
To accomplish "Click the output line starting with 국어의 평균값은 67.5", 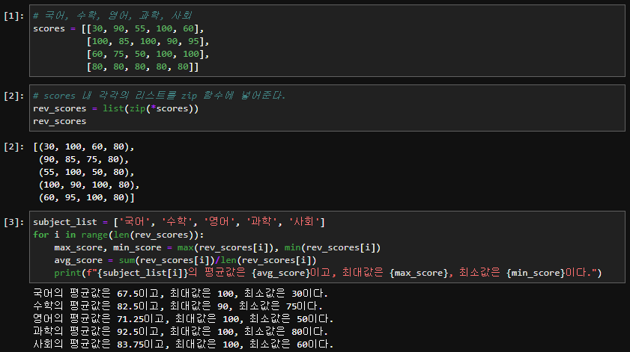I will click(x=181, y=294).
